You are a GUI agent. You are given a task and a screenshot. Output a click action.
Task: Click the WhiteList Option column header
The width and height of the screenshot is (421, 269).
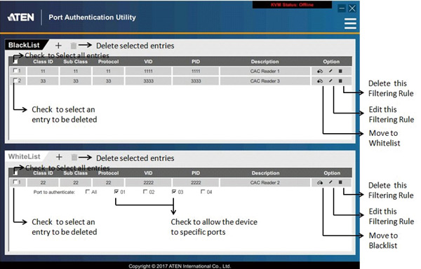(332, 173)
